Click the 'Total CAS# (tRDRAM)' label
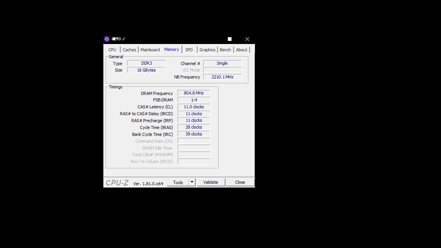 tap(152, 155)
